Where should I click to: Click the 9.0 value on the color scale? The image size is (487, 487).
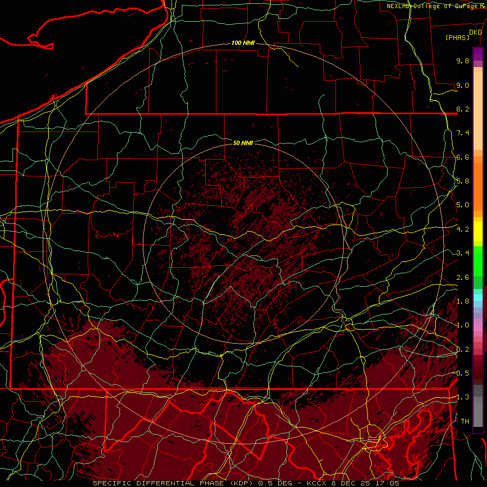463,85
